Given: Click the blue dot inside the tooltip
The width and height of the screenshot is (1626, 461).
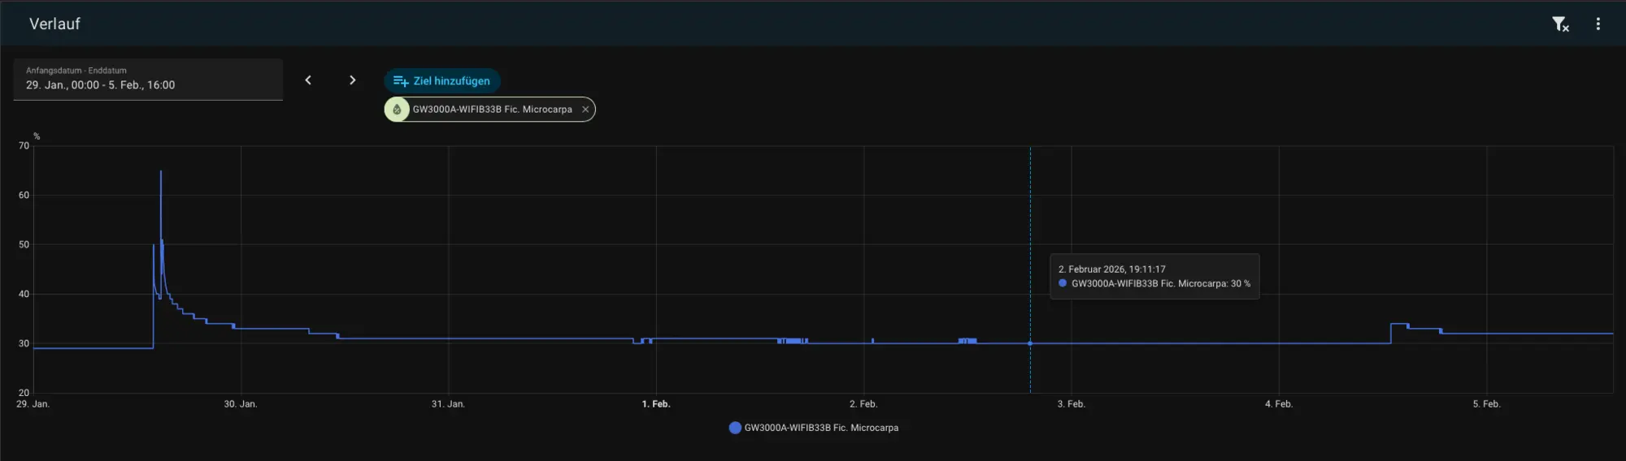Looking at the screenshot, I should (1063, 283).
